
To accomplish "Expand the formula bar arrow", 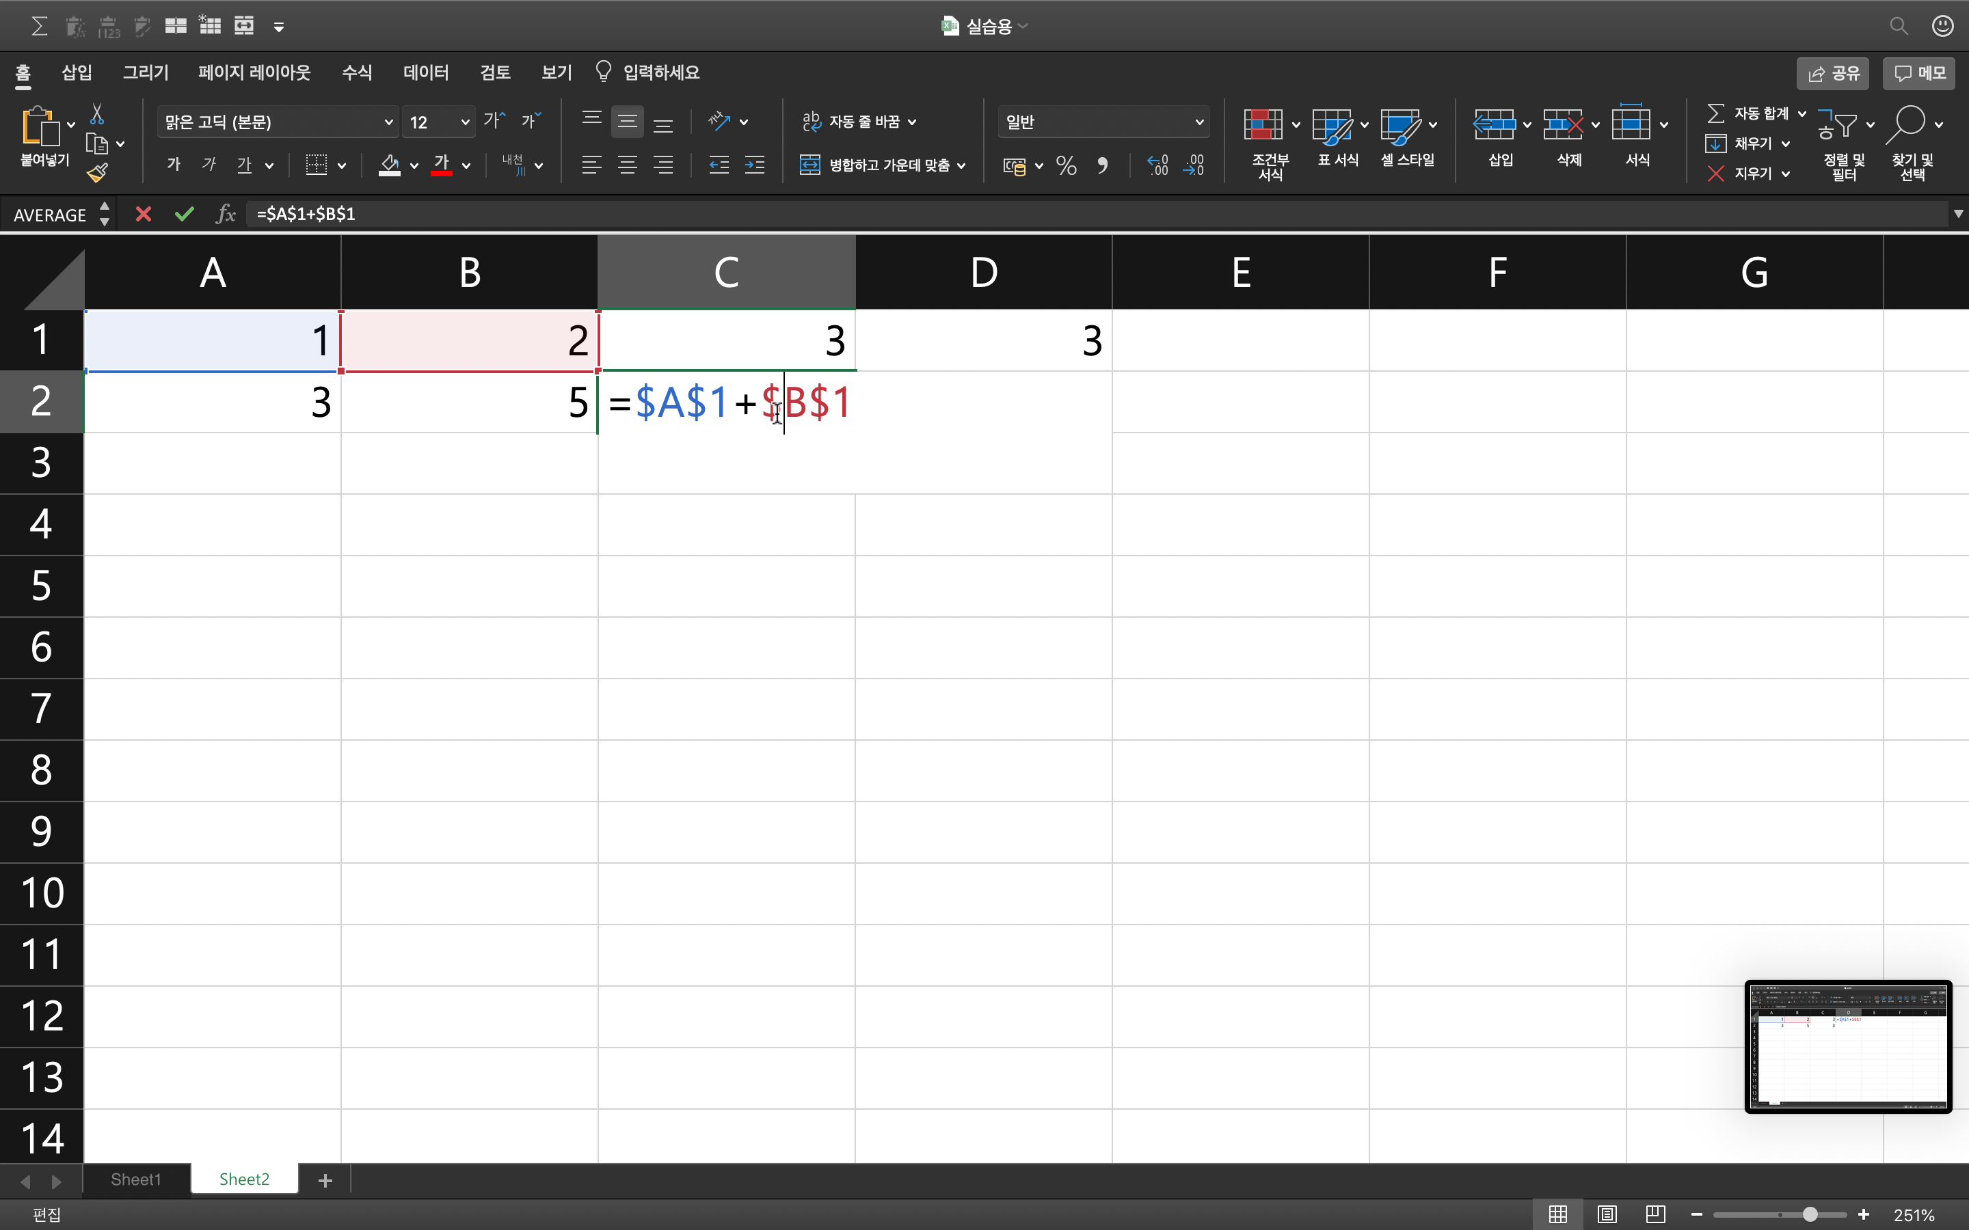I will click(x=1957, y=214).
